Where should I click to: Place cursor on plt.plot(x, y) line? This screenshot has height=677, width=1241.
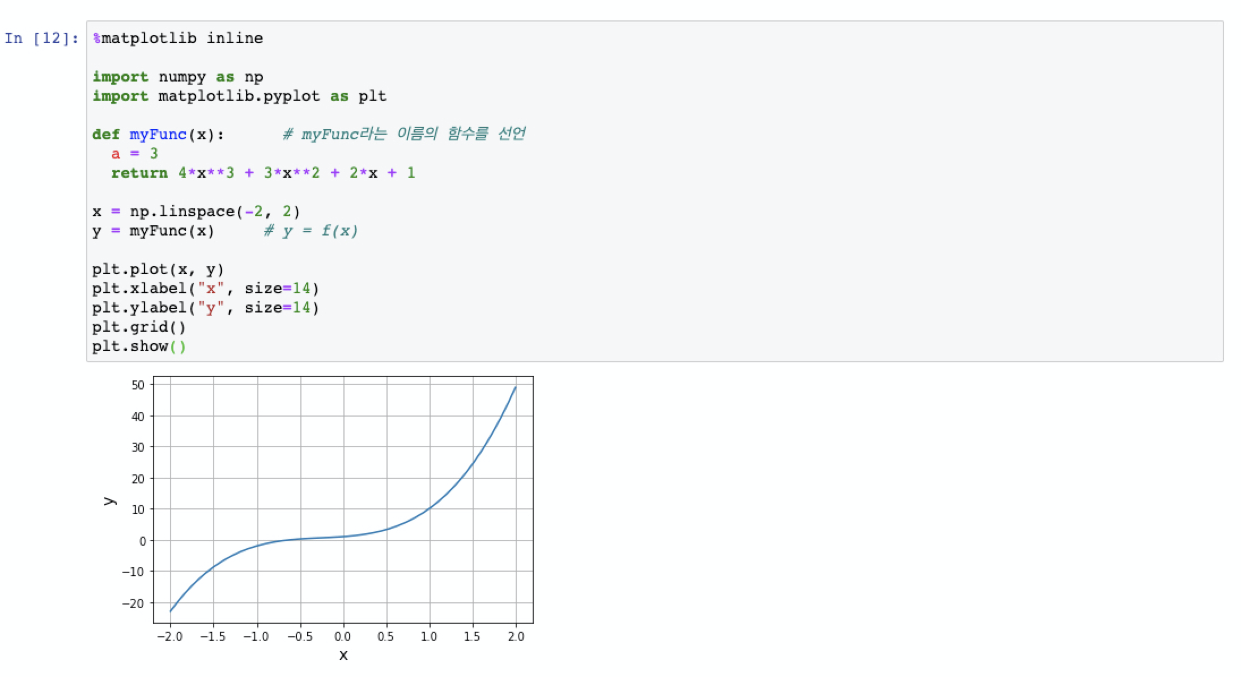point(158,269)
